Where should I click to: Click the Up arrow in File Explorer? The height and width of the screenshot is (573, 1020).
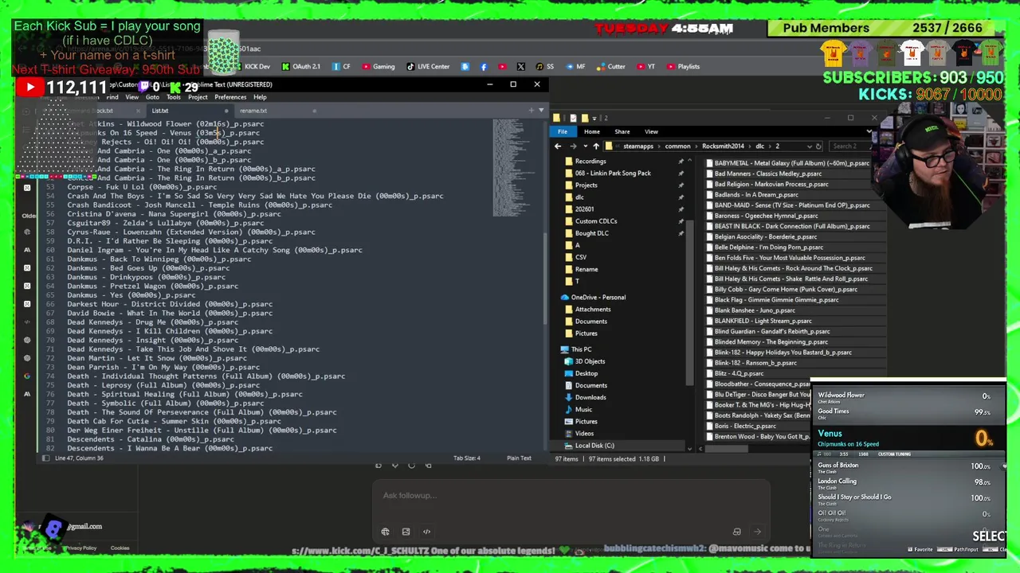tap(595, 146)
